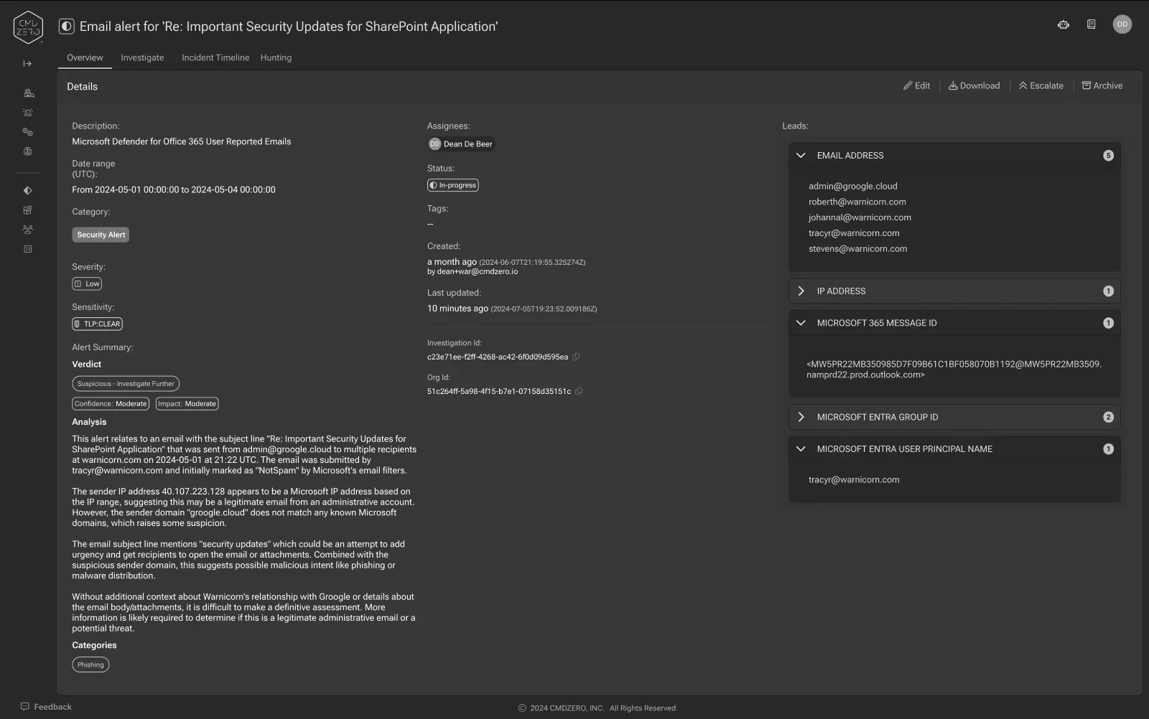Click the 'Suspicious - Investigate Further' verdict badge

point(126,384)
